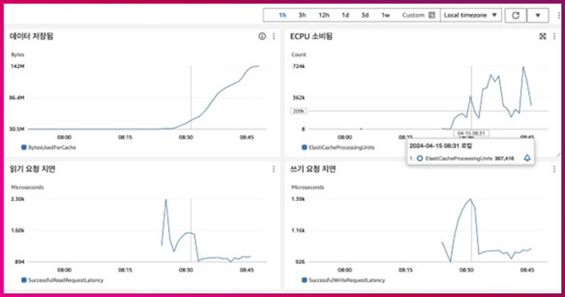This screenshot has width=565, height=297.
Task: Open the ECPU 소비됨 panel options menu
Action: click(554, 36)
